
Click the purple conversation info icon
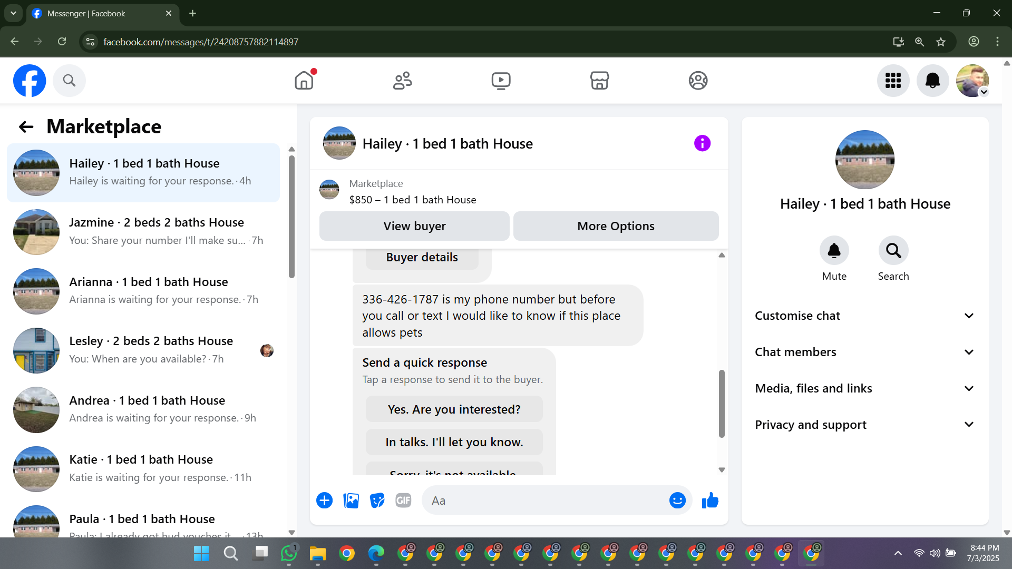[x=702, y=143]
